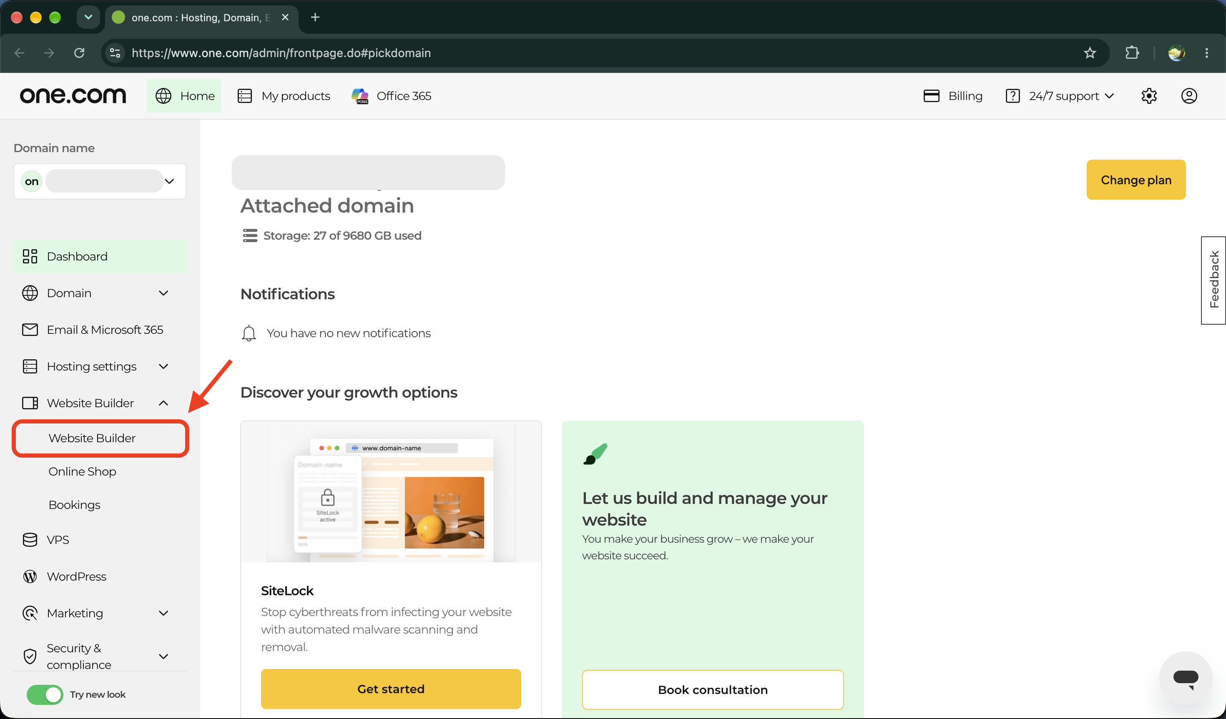The width and height of the screenshot is (1226, 719).
Task: Click the SiteLock preview image
Action: click(391, 492)
